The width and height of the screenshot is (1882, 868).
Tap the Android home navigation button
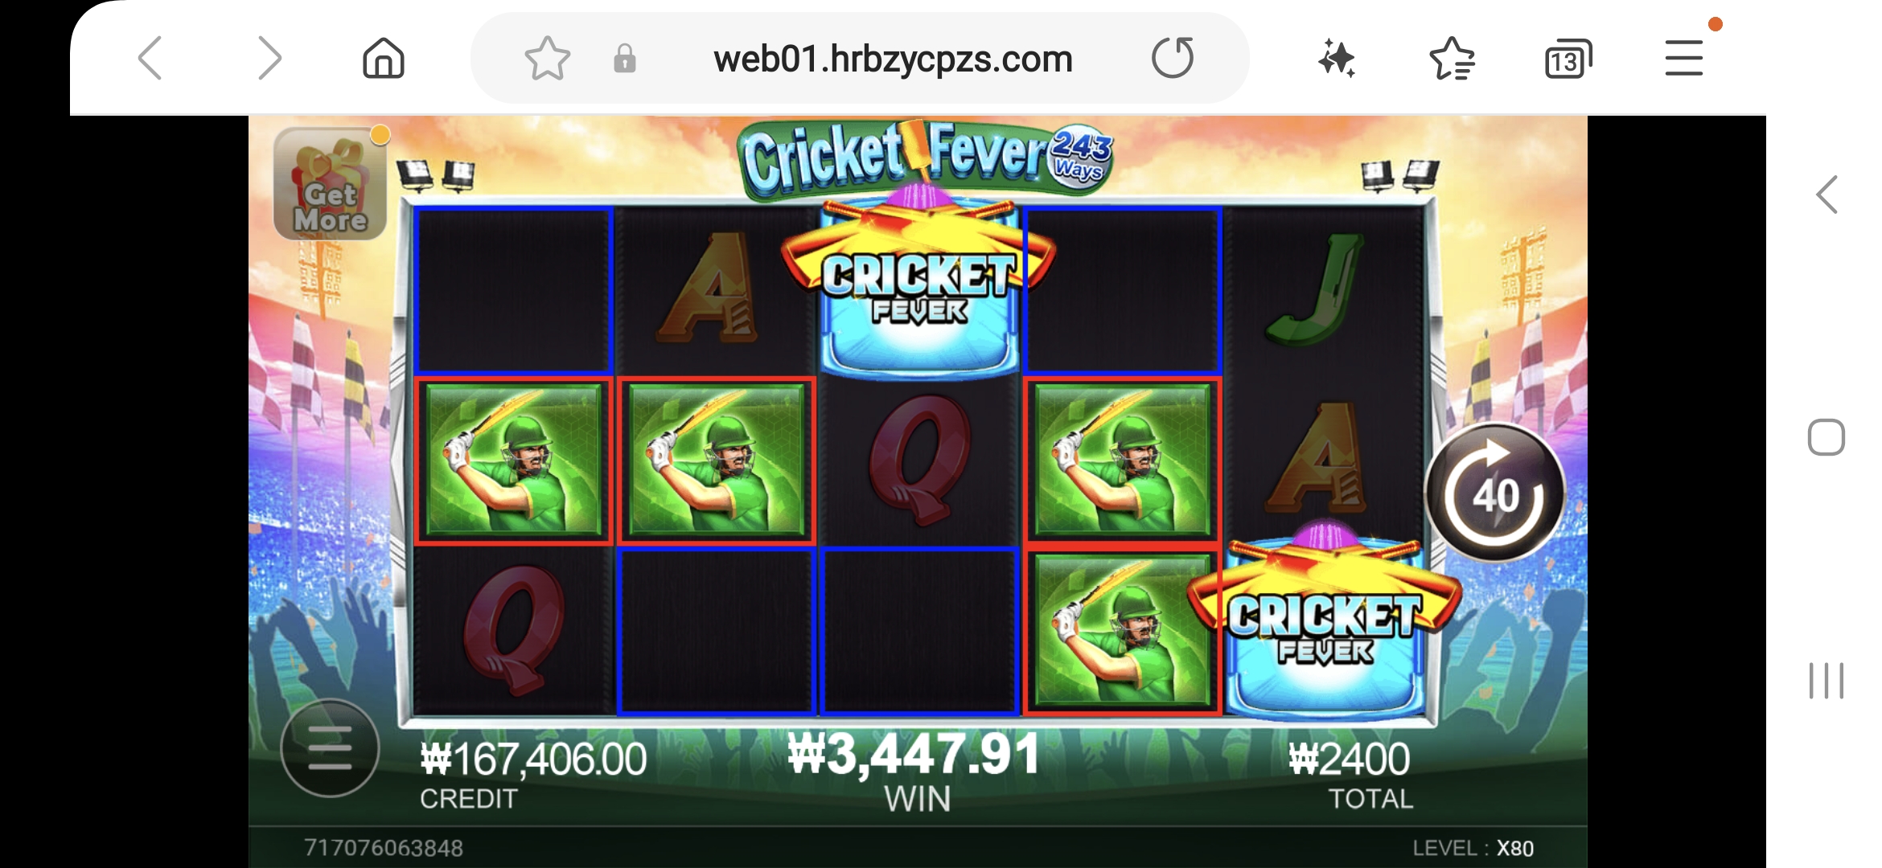click(1827, 437)
